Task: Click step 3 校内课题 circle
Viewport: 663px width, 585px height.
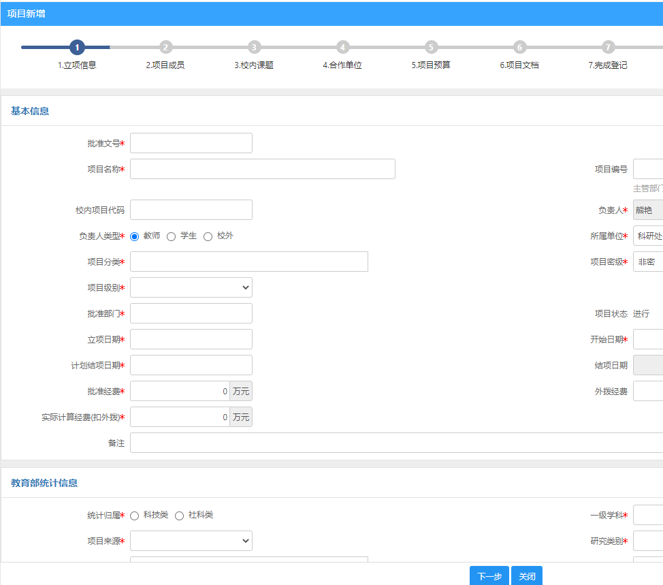Action: pyautogui.click(x=254, y=47)
